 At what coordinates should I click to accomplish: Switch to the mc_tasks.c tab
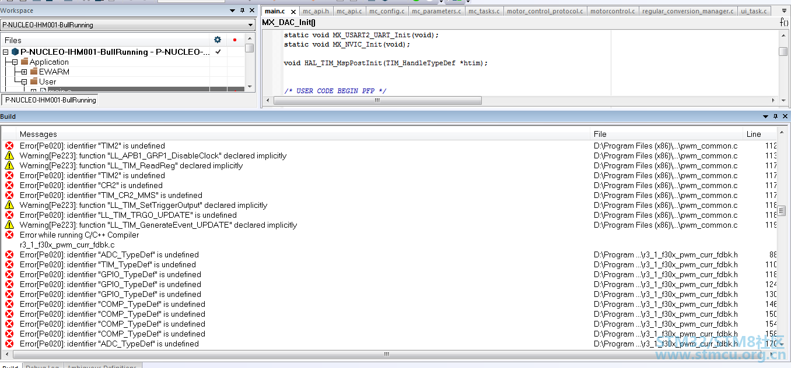tap(484, 11)
